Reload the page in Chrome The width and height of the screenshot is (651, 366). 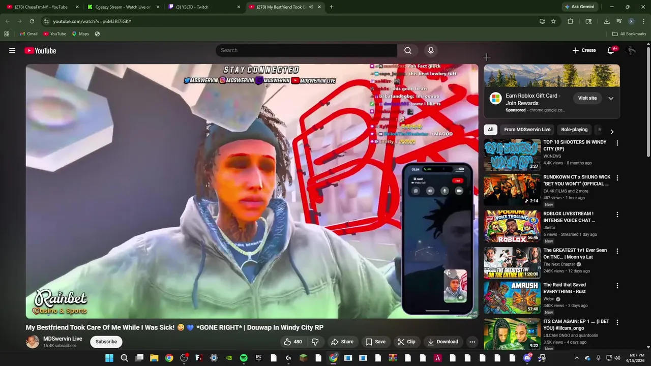pos(32,21)
